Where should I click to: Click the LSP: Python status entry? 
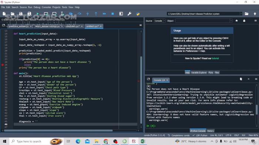[200, 135]
